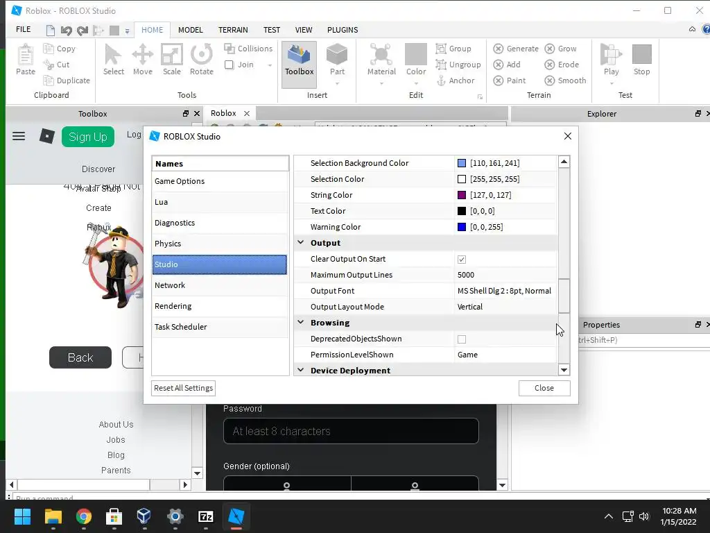Click the Copy icon in Clipboard group

click(x=48, y=48)
